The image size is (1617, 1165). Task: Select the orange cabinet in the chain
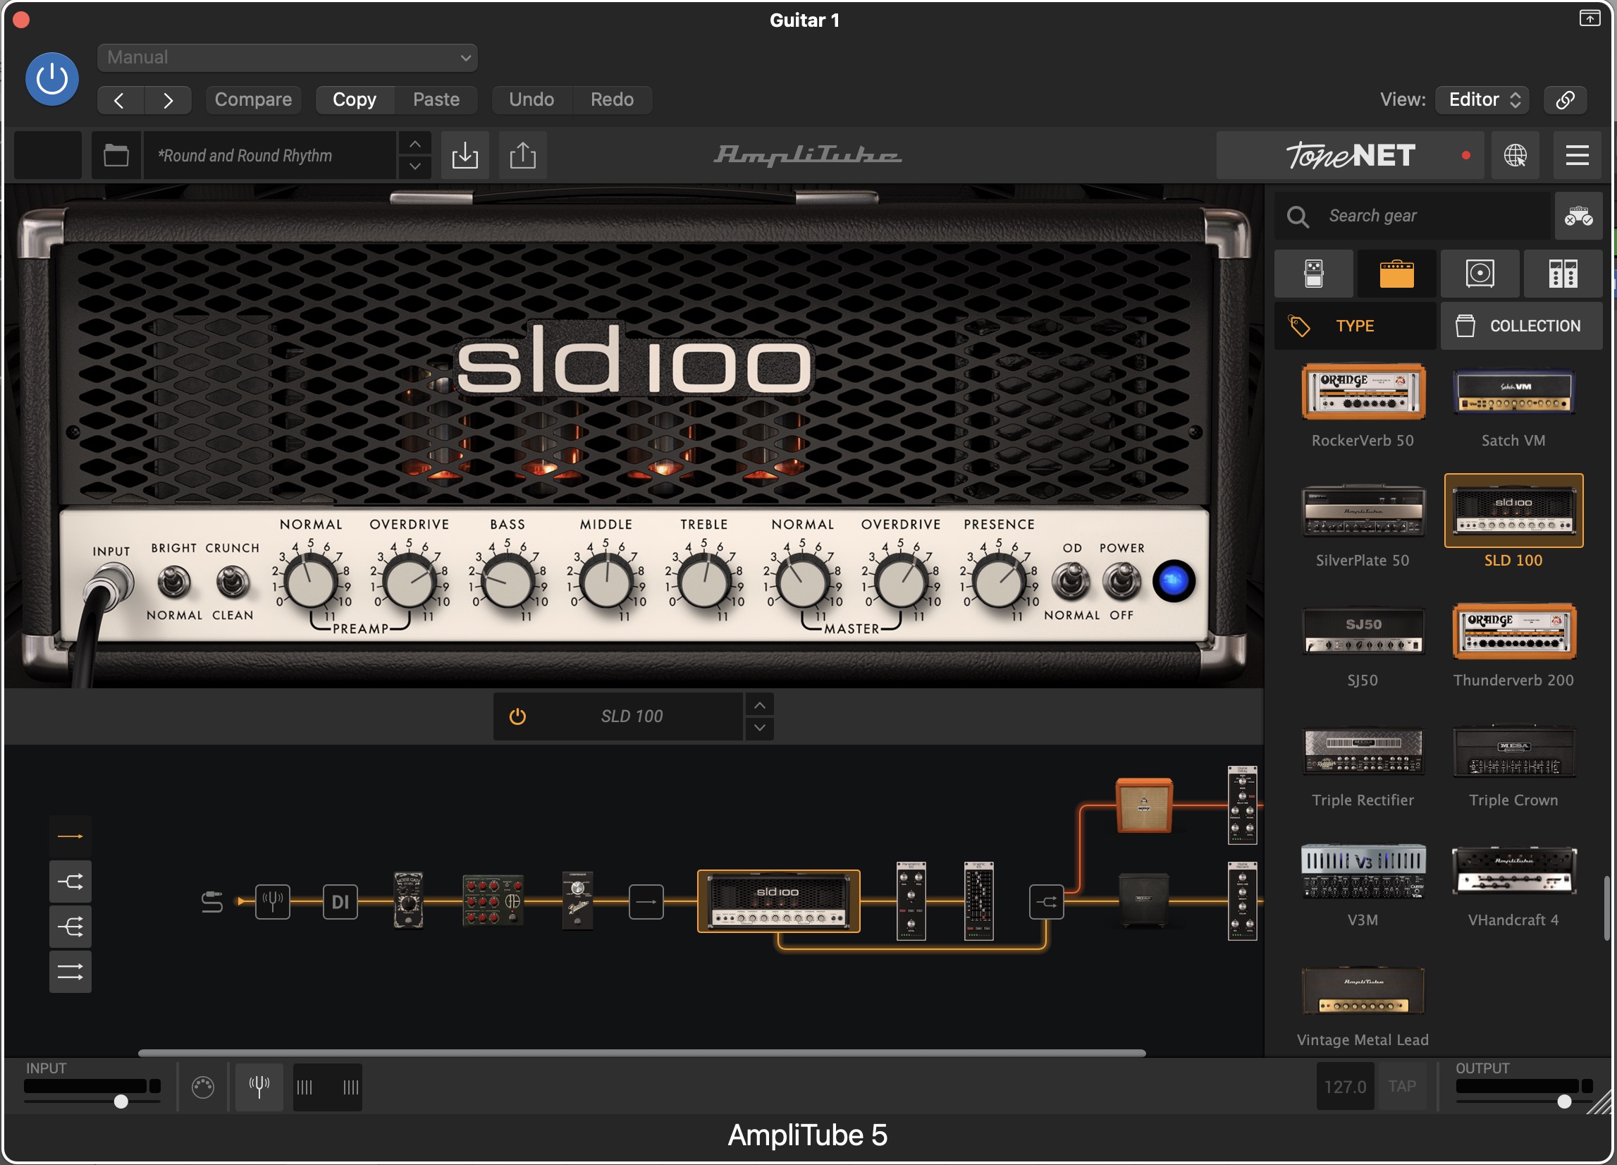click(x=1143, y=805)
